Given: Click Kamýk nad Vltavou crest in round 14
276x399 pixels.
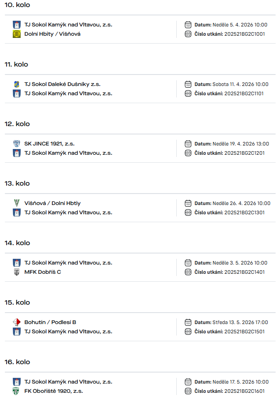Looking at the screenshot, I should 17,263.
